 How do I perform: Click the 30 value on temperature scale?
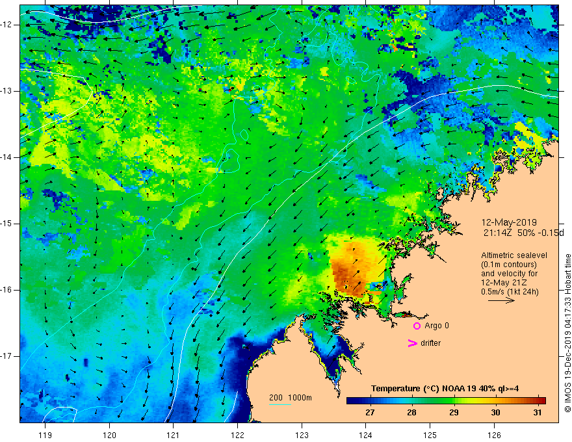[x=495, y=413]
